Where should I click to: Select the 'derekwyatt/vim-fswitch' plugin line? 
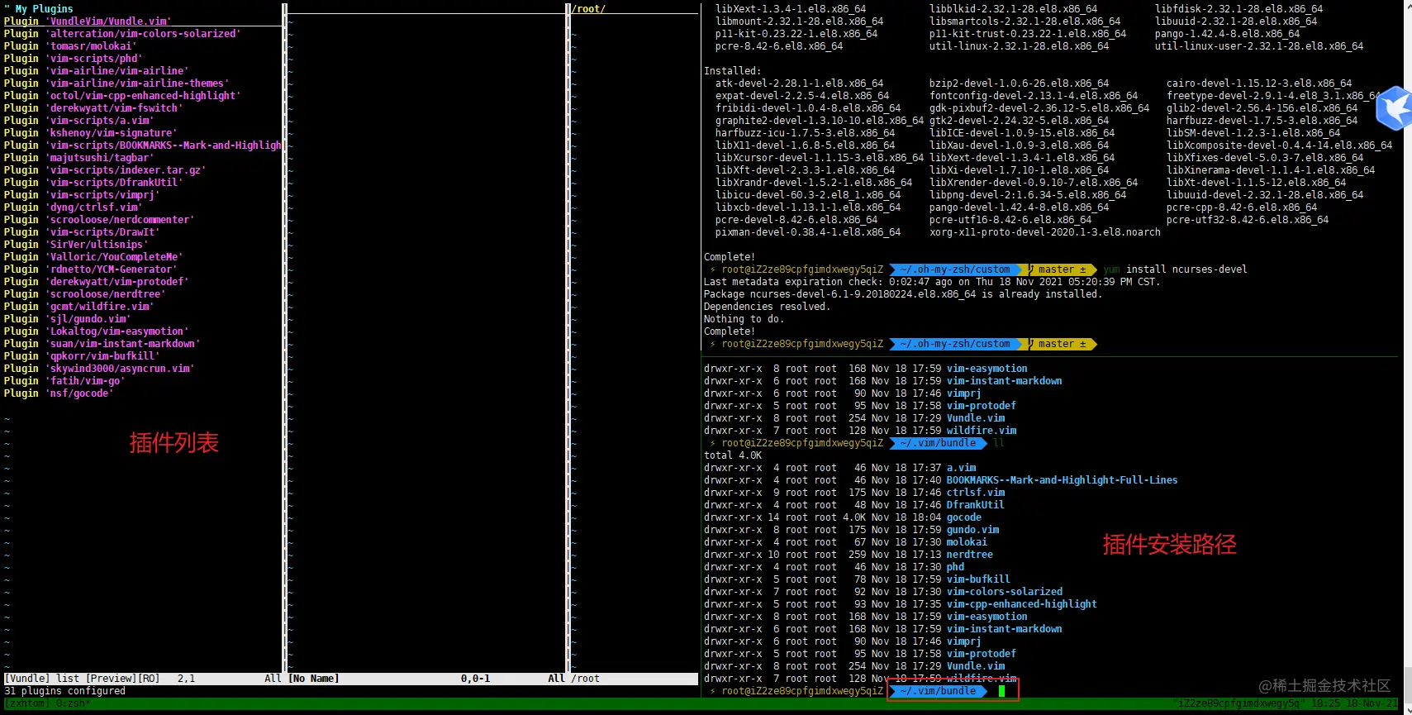click(93, 108)
